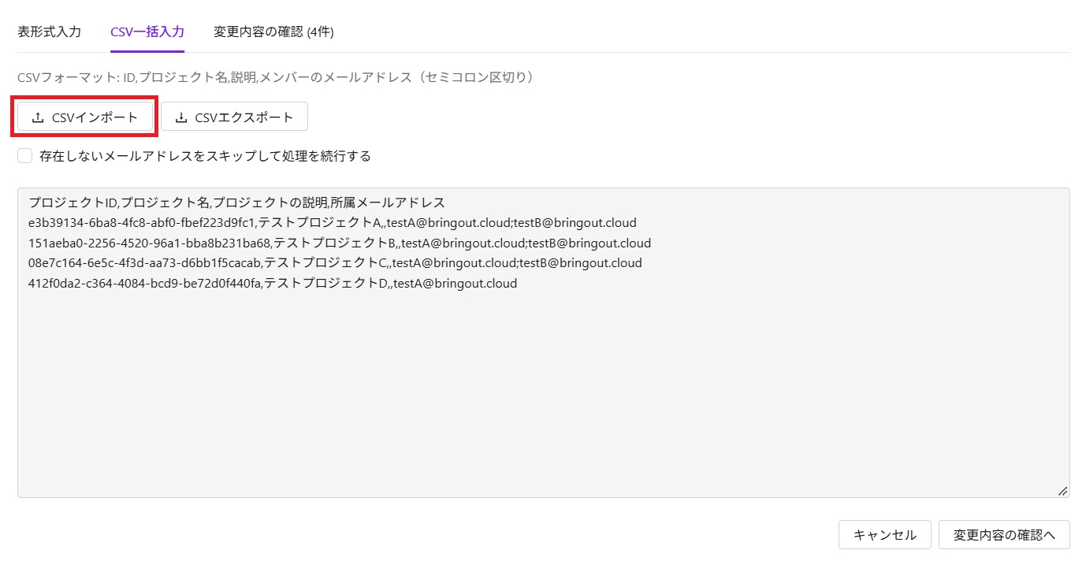Open the 変更内容の確認 (4件) tab
Image resolution: width=1086 pixels, height=561 pixels.
[x=273, y=32]
